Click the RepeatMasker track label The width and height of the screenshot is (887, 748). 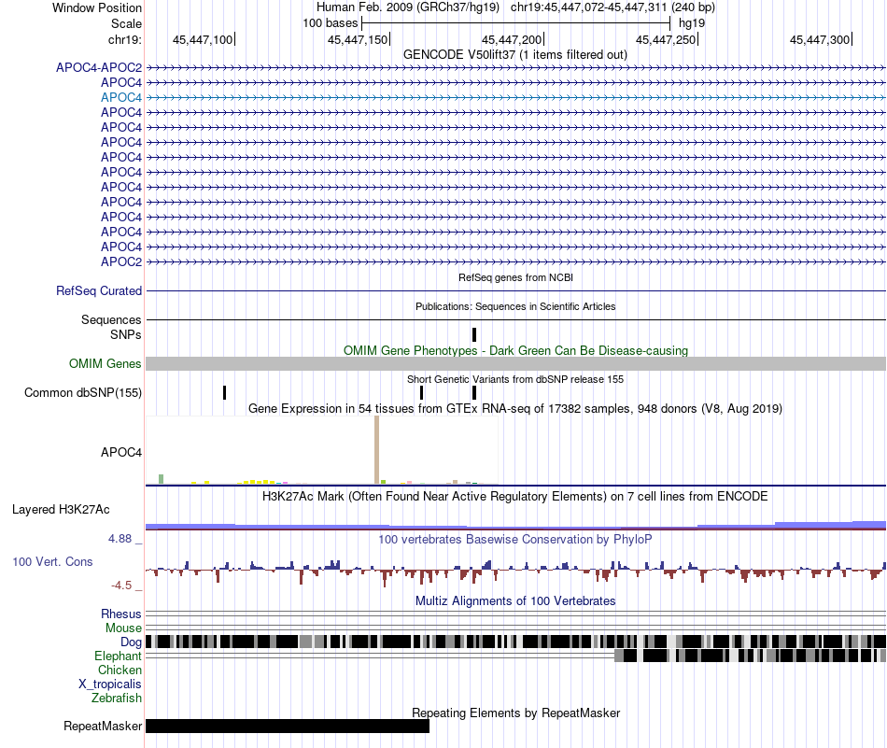[103, 726]
